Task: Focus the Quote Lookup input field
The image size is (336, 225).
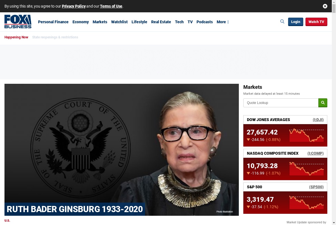Action: tap(281, 103)
